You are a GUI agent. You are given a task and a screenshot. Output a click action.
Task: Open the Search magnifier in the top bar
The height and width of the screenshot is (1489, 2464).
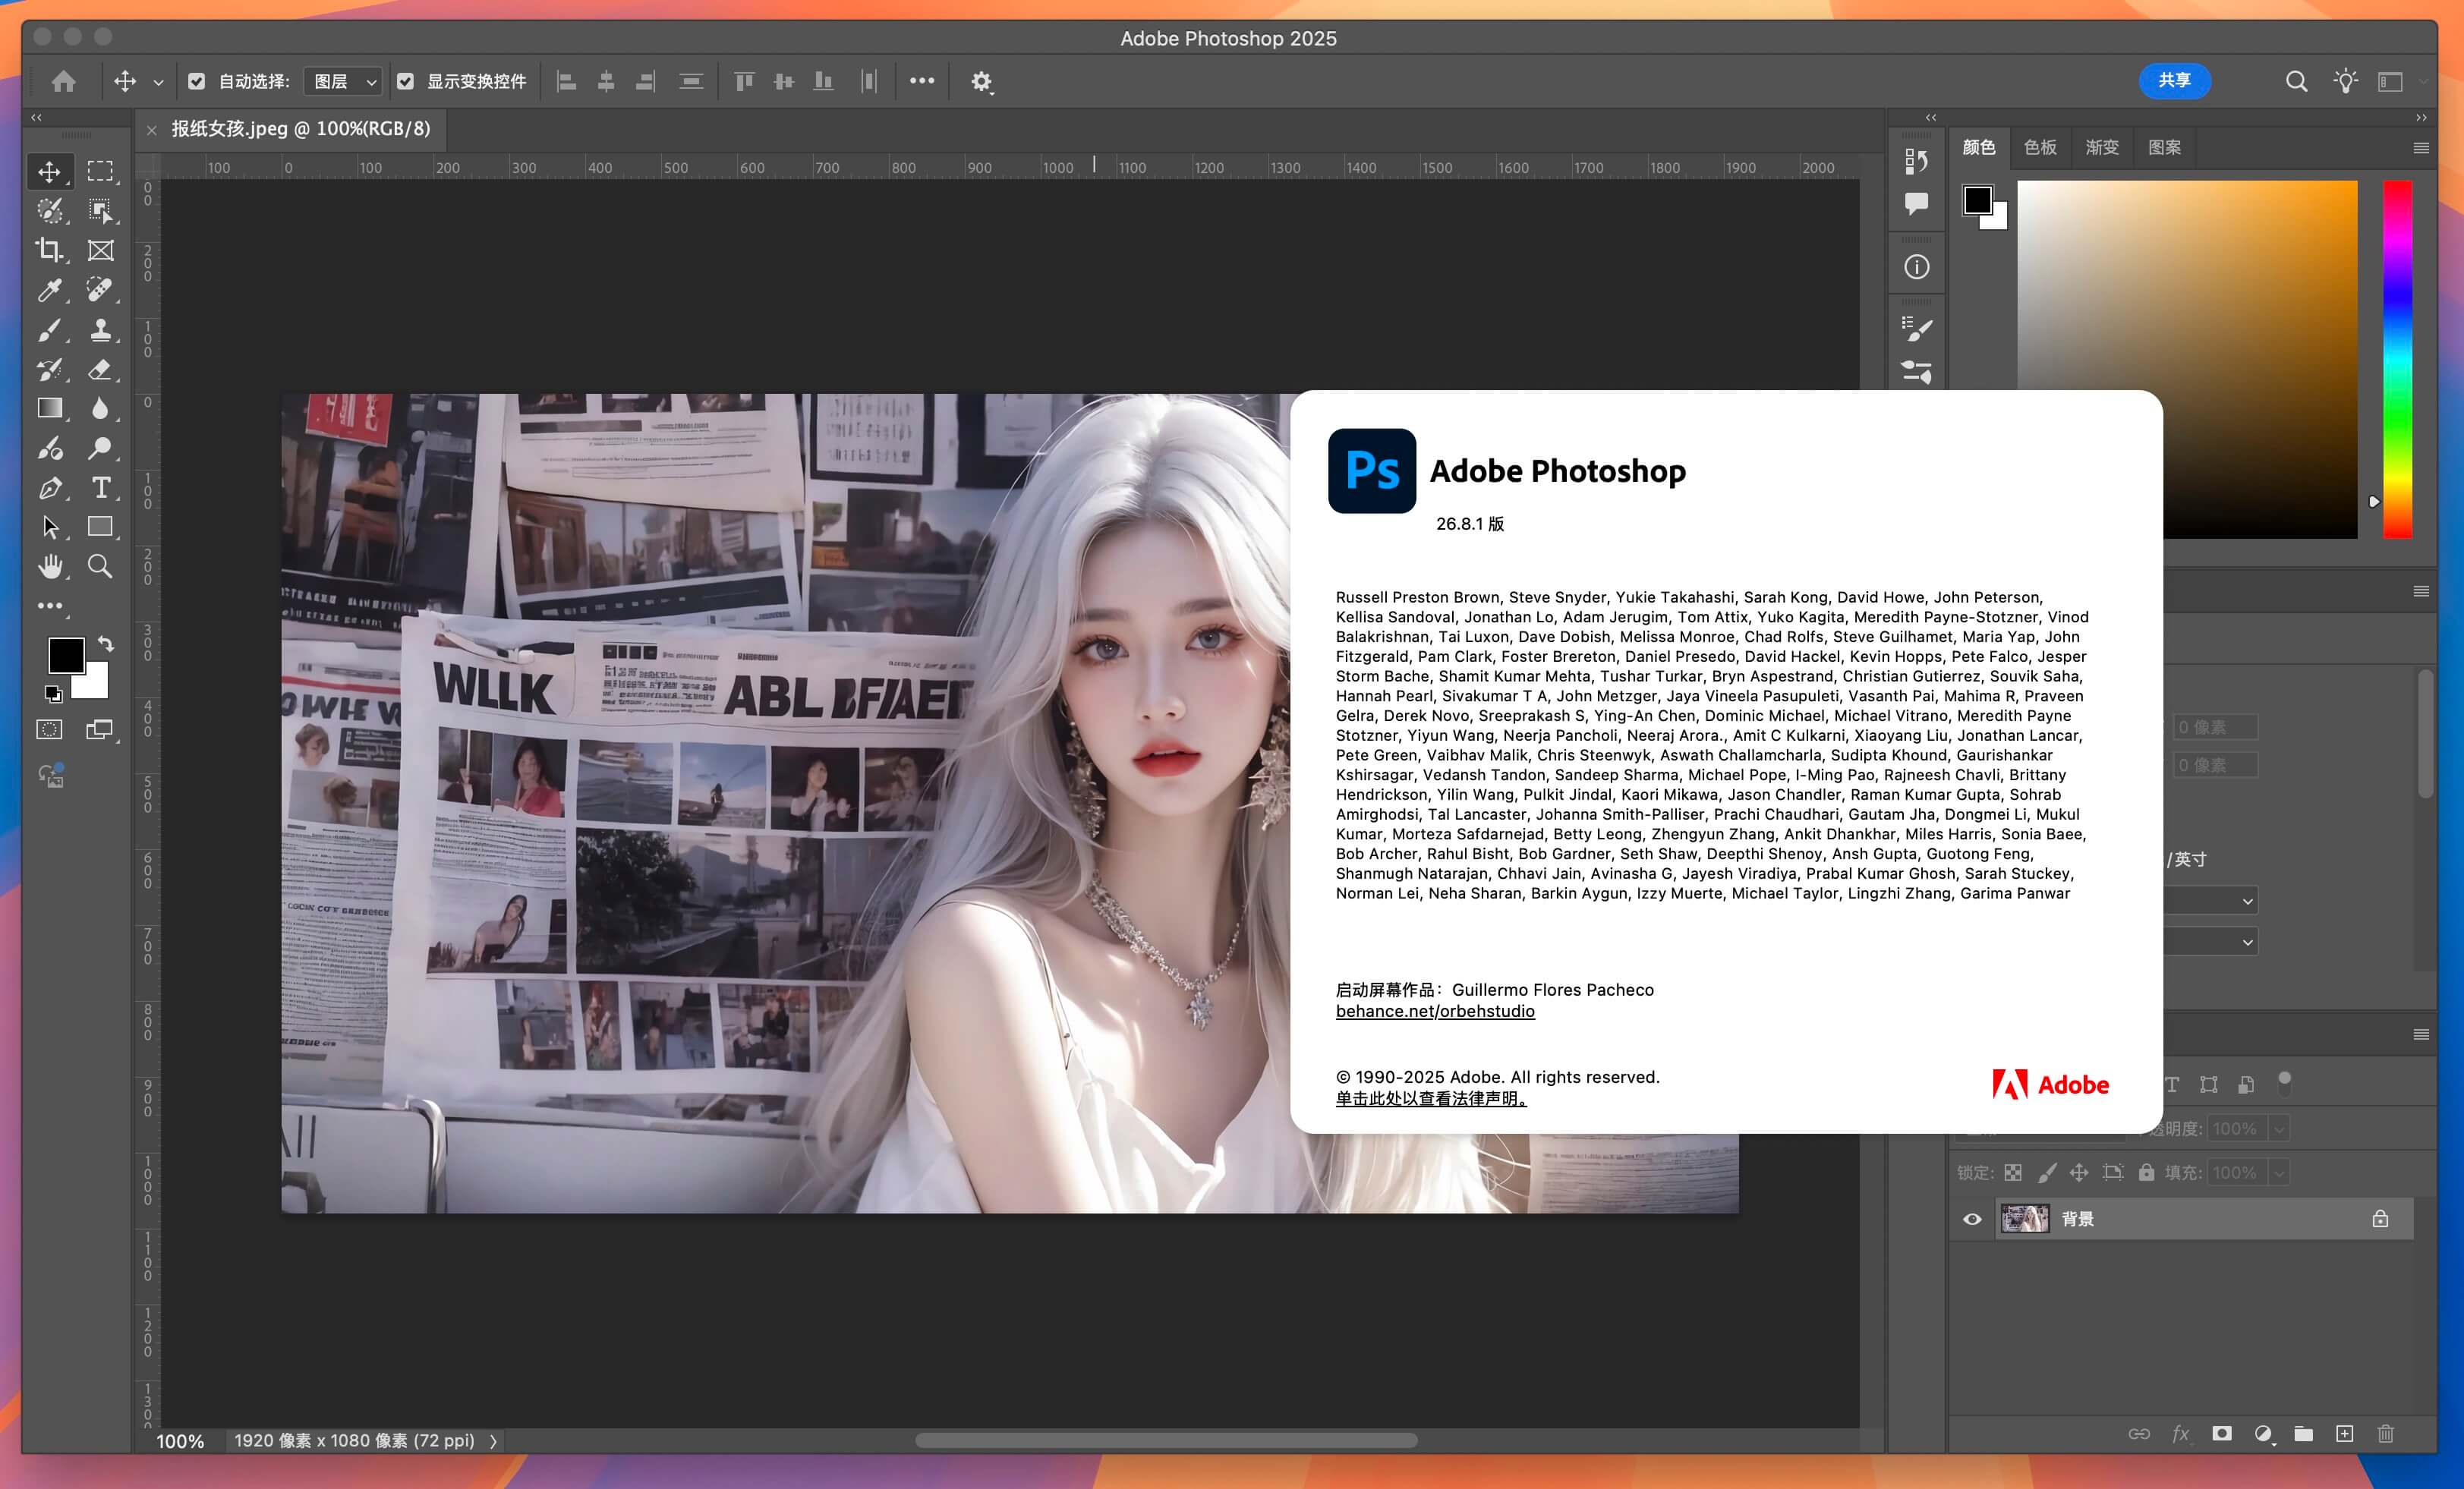pos(2296,81)
